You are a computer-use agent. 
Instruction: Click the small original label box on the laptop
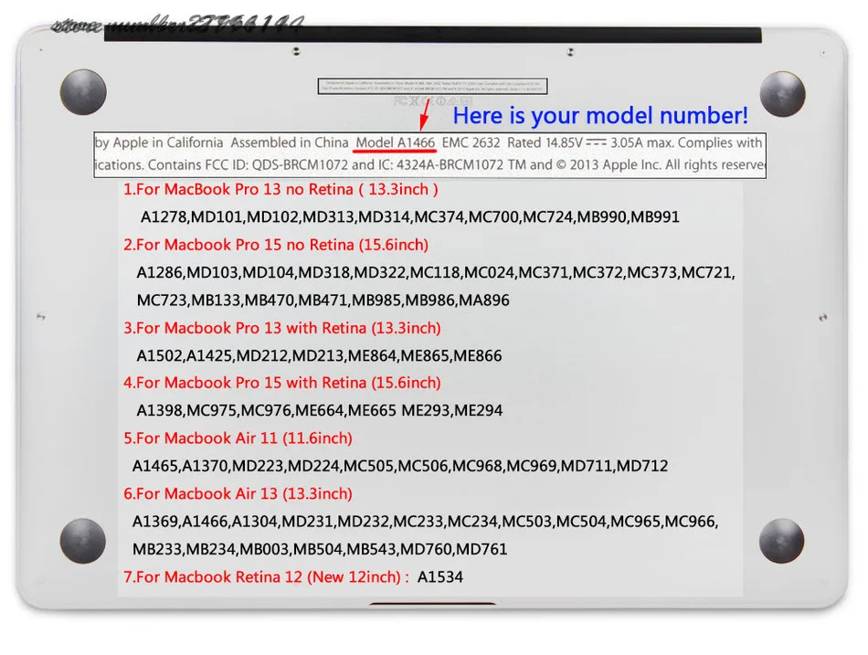click(x=433, y=87)
